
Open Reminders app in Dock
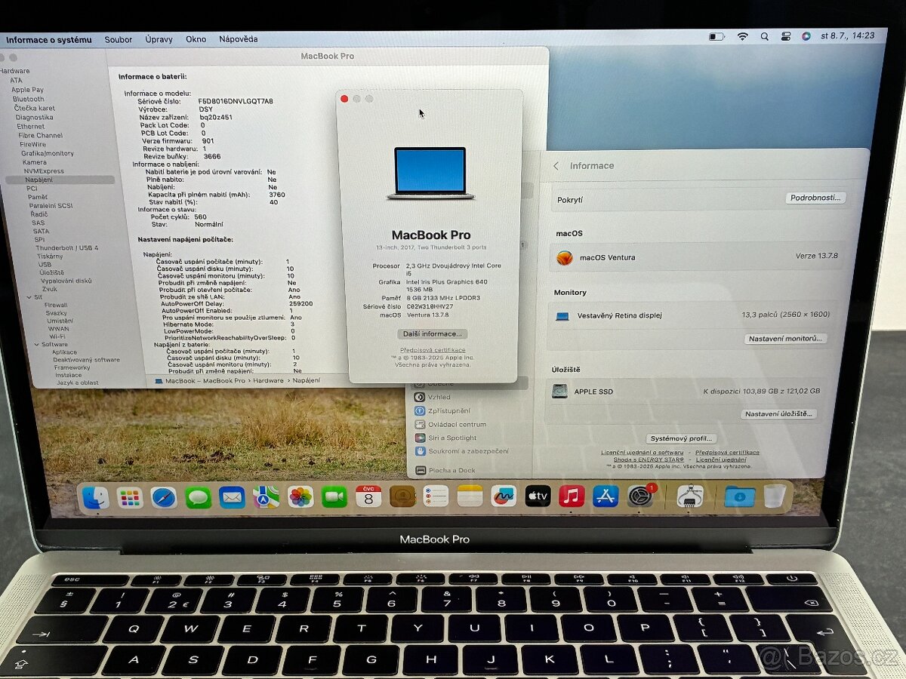[436, 496]
